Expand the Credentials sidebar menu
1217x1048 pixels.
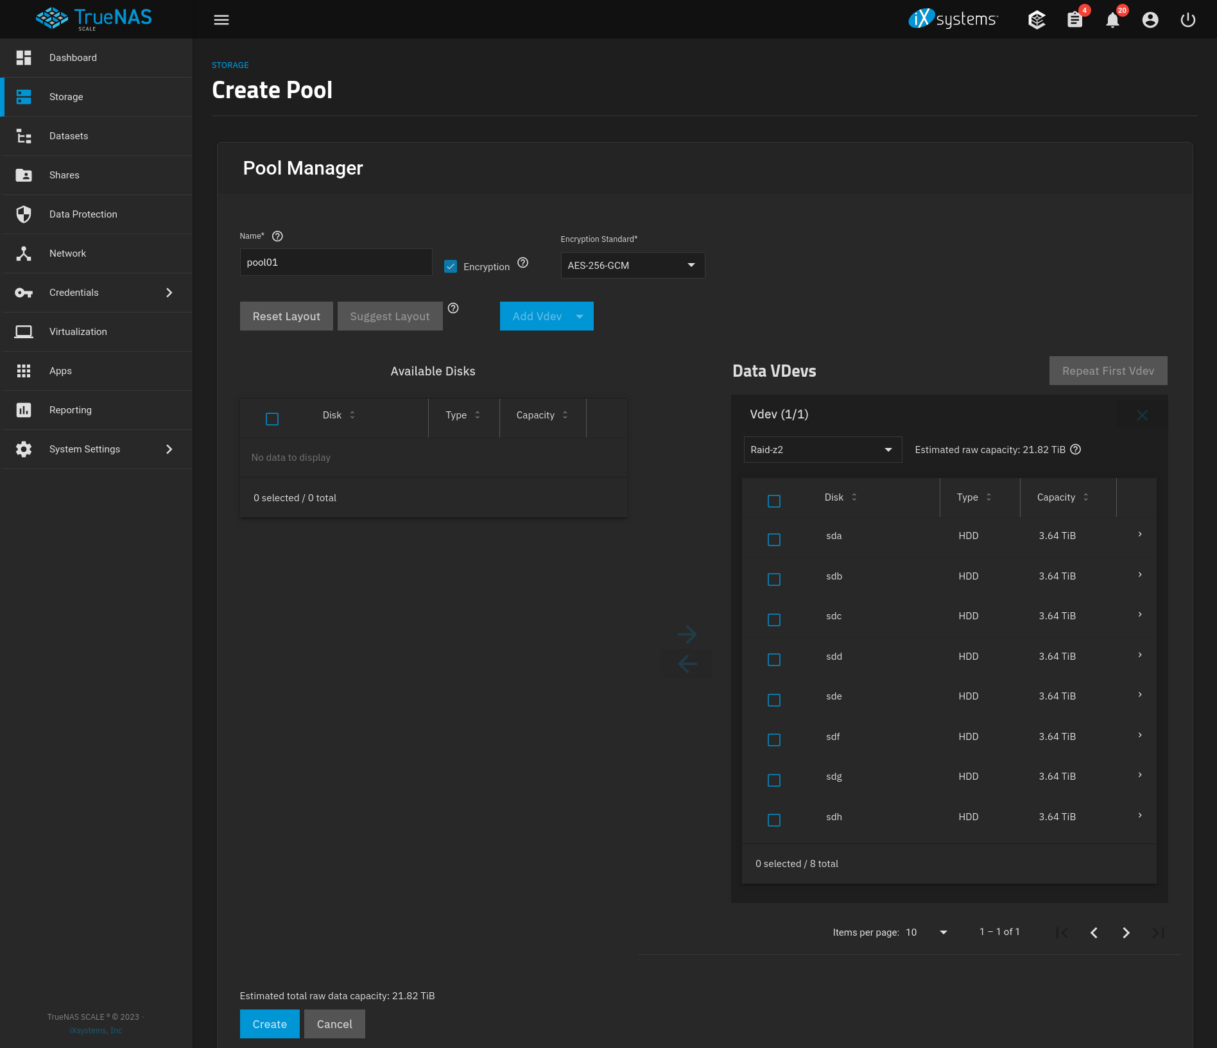tap(73, 292)
